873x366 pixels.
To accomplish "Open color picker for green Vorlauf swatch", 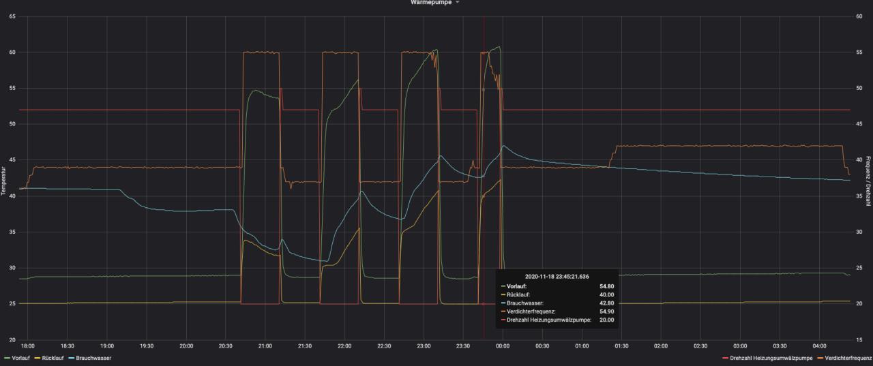I will pos(7,358).
